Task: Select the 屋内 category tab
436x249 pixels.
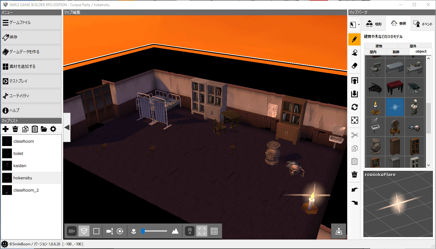Action: click(x=375, y=52)
